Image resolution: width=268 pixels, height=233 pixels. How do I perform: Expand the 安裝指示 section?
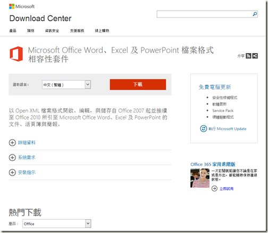[22, 172]
